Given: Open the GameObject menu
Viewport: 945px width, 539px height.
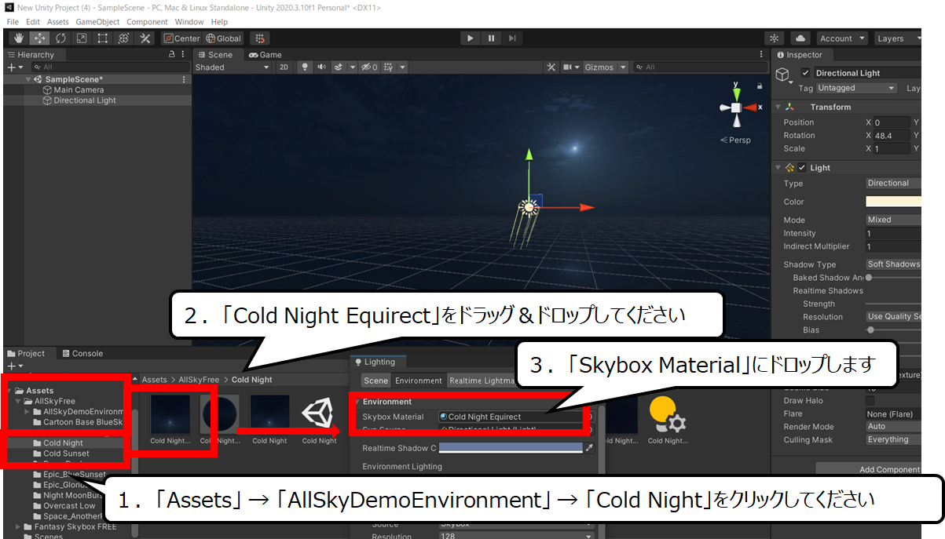Looking at the screenshot, I should 97,22.
